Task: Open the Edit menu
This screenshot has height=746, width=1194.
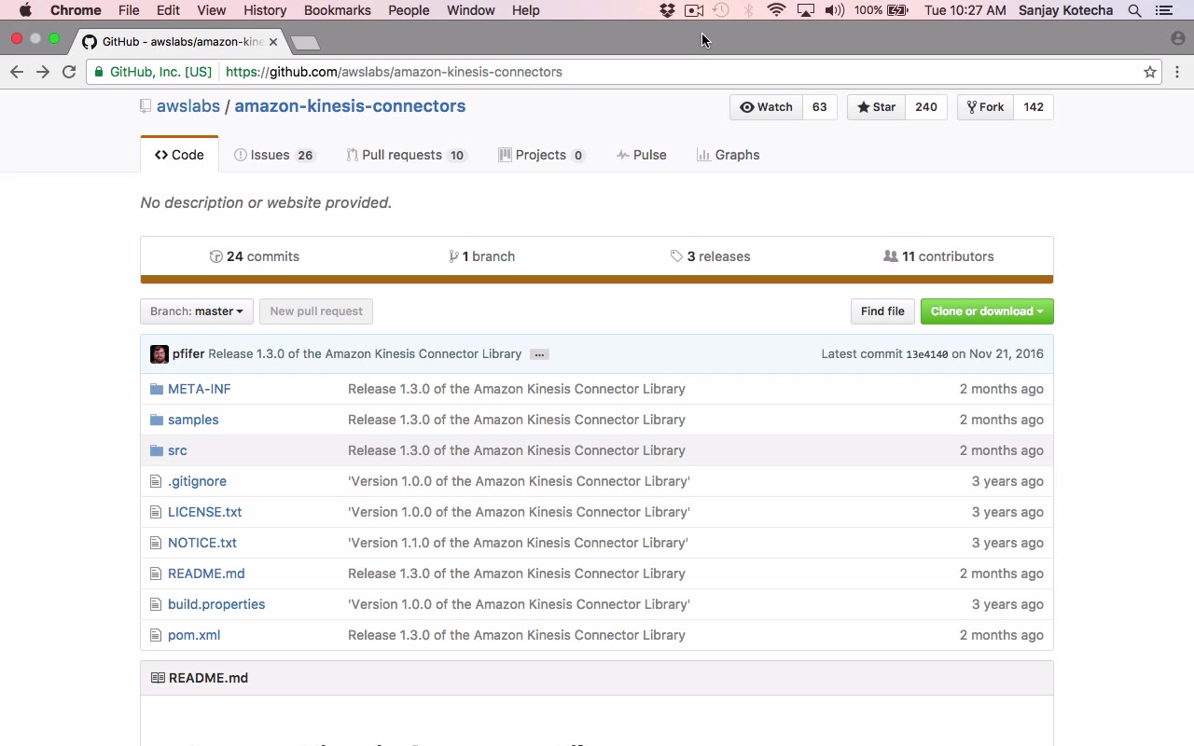Action: (x=168, y=10)
